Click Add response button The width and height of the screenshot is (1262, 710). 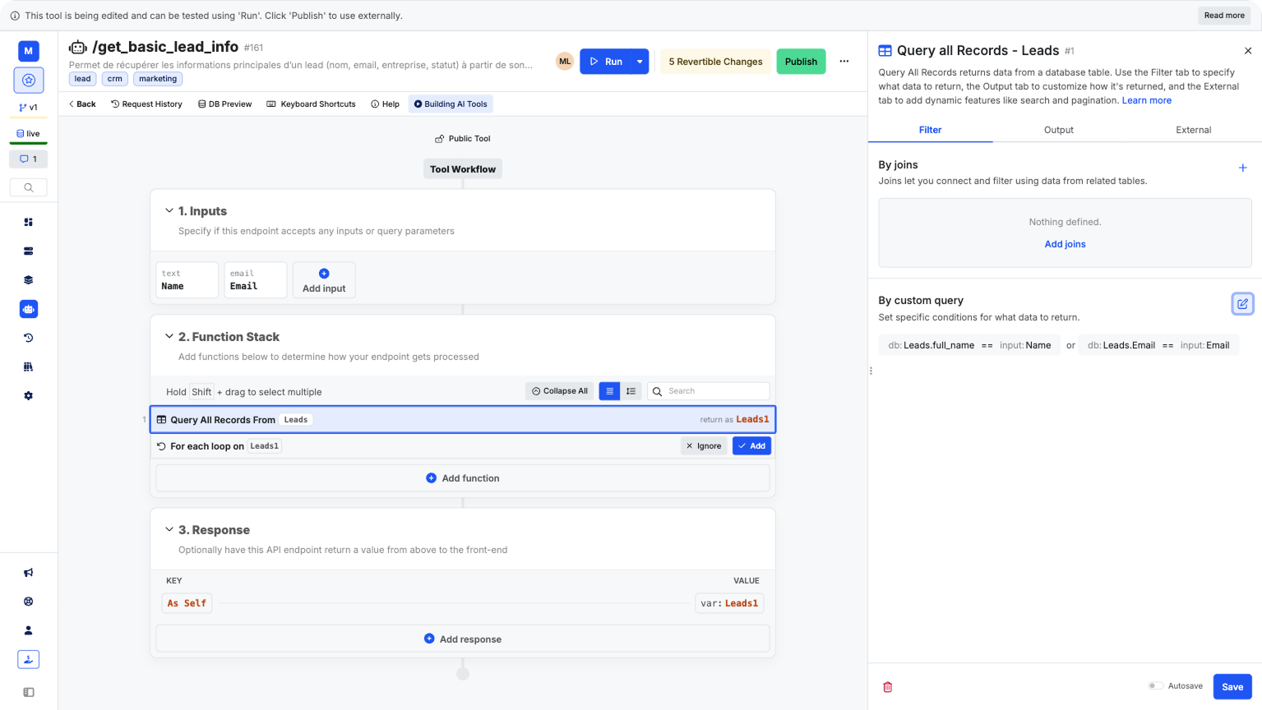[463, 639]
